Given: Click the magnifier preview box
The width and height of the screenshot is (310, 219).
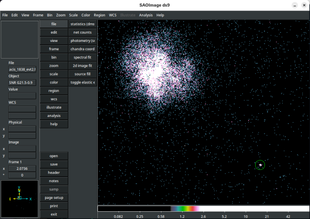Looking at the screenshot, I should point(20,39).
